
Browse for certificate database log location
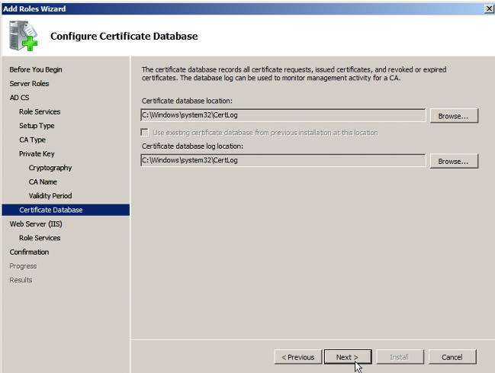pos(454,161)
